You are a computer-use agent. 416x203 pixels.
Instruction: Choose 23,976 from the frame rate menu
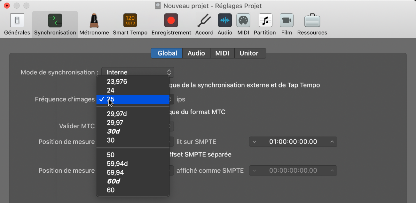(x=117, y=82)
